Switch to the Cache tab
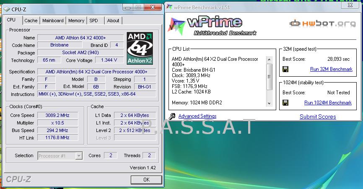 pos(31,21)
